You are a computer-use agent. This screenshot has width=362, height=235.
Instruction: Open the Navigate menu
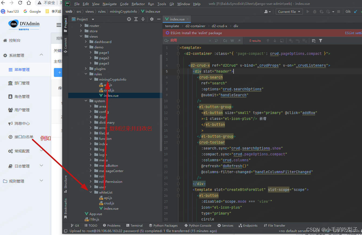(109, 4)
